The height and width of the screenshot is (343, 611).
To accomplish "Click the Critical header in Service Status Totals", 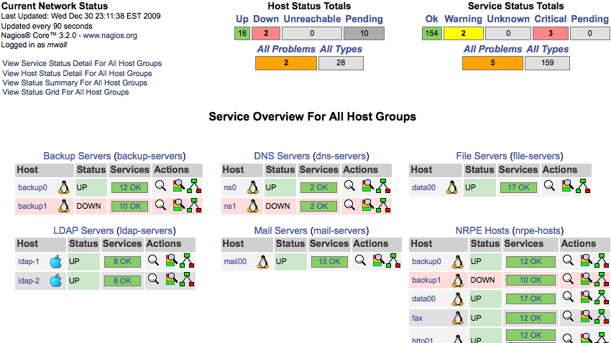I will [x=551, y=19].
